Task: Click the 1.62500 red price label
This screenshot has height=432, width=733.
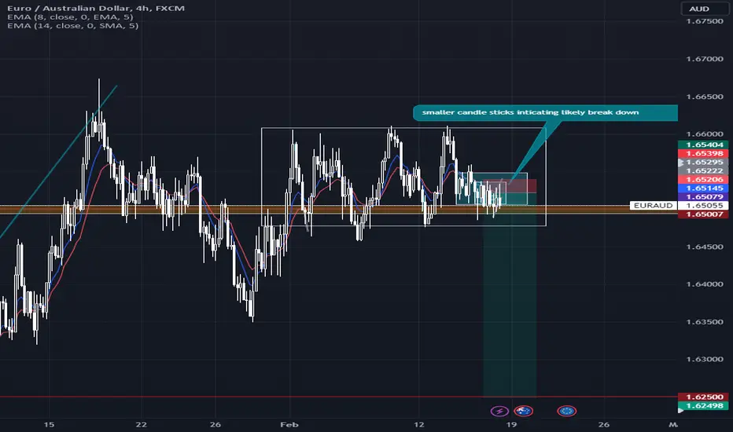Action: click(703, 397)
